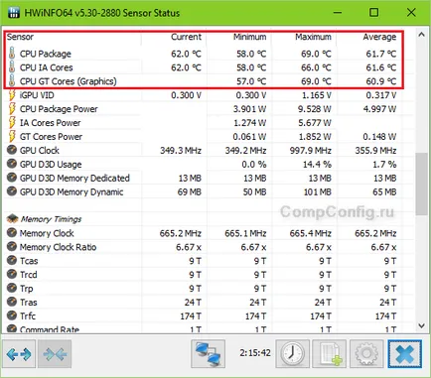The width and height of the screenshot is (431, 378).
Task: Select the Memory Timings group heading
Action: point(51,219)
